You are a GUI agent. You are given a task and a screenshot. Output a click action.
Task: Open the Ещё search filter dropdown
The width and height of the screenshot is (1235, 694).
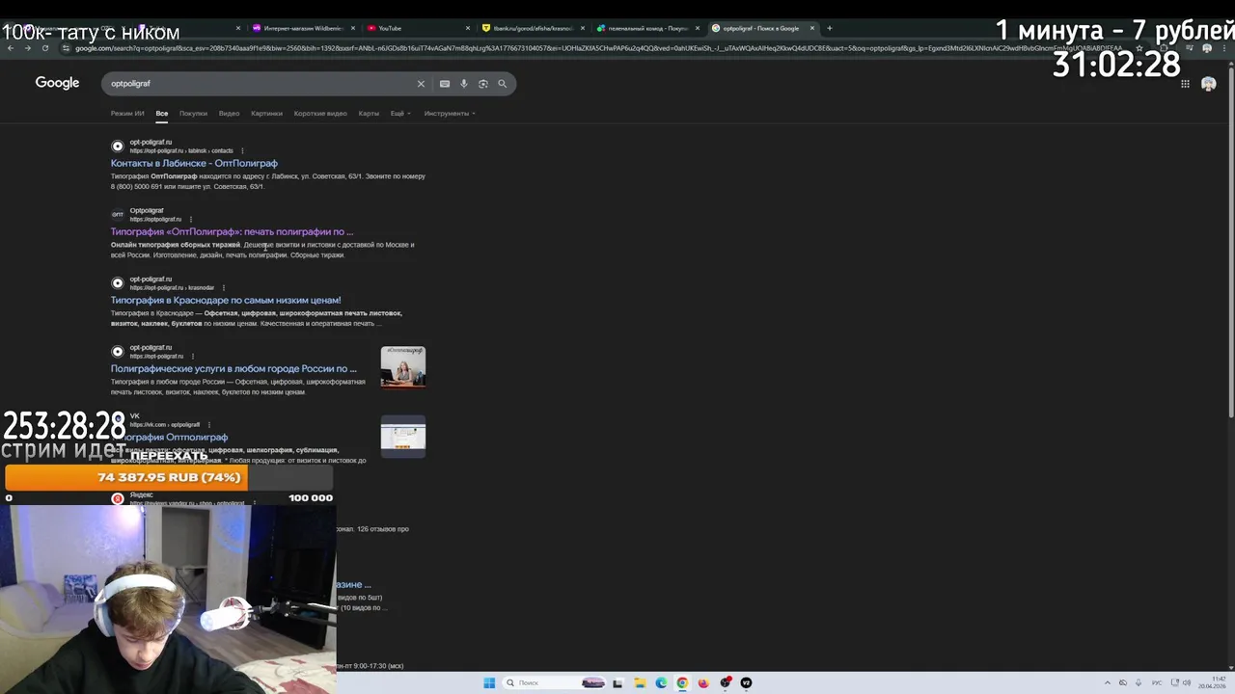coord(399,113)
